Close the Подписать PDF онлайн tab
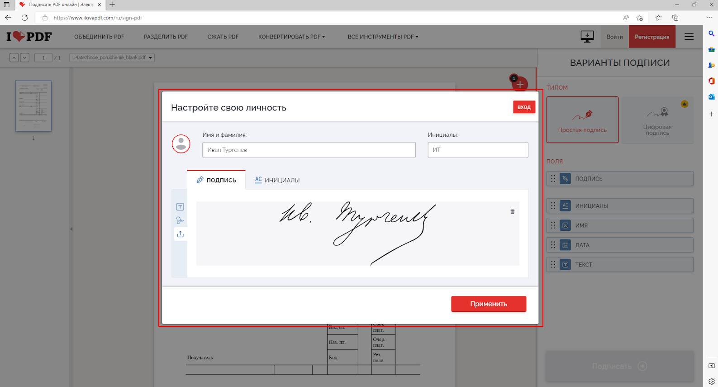Screen dimensions: 718x387 100,5
